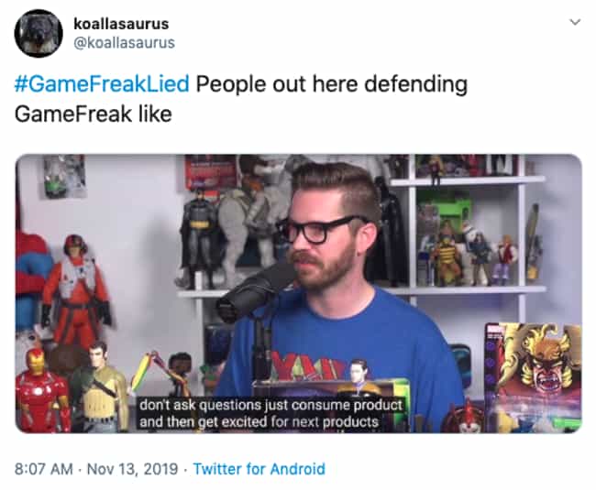This screenshot has height=490, width=596.
Task: Open the @koallasaurus handle link
Action: pyautogui.click(x=124, y=43)
